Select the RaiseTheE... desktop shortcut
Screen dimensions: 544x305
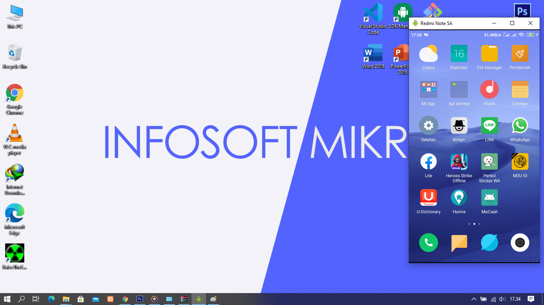click(15, 257)
